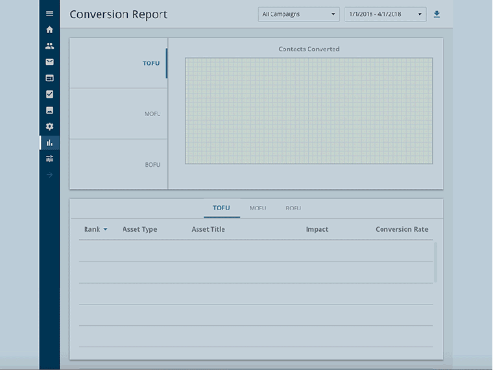Viewport: 493px width, 370px height.
Task: Click the Email envelope icon
Action: tap(50, 62)
